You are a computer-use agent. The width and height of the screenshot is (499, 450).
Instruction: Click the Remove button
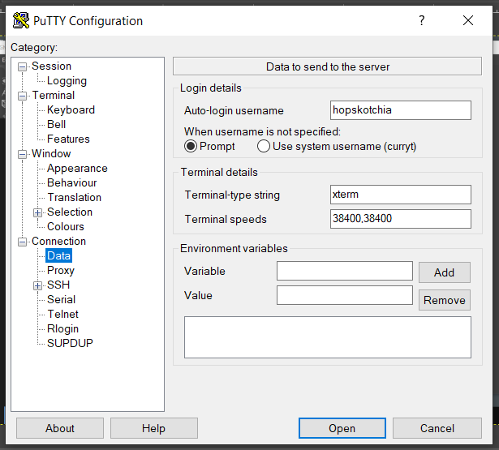pos(444,300)
